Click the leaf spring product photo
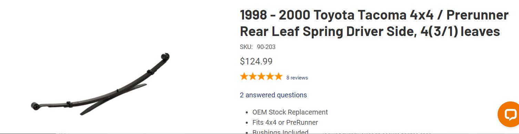 tap(100, 84)
